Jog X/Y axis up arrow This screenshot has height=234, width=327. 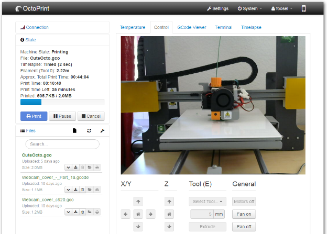pos(138,202)
